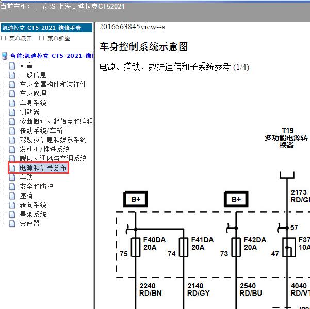Click the page icon beside 车顶
310x309 pixels.
[x=12, y=177]
